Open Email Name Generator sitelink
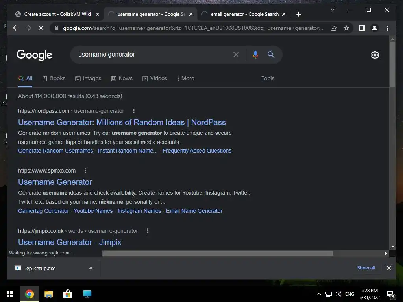Viewport: 403px width, 302px height. coord(194,211)
